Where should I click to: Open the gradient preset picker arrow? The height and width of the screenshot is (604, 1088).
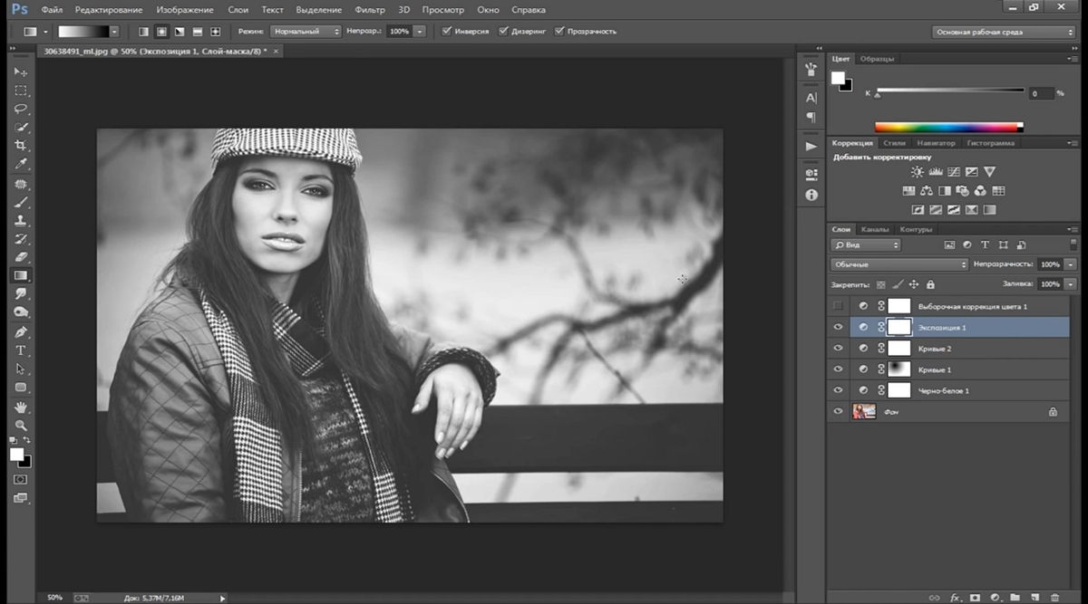(114, 31)
